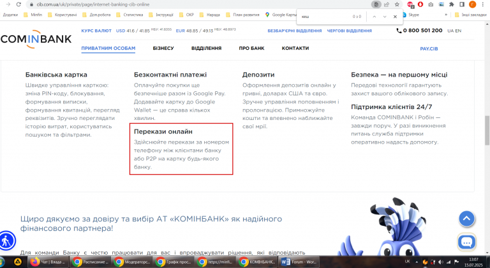Open the Додатки apps shortcut
The height and width of the screenshot is (268, 490).
coord(10,15)
